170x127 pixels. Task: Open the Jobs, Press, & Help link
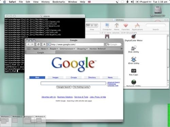(98, 97)
